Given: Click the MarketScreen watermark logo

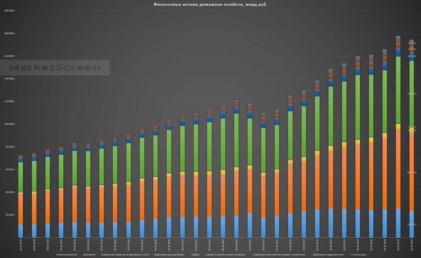Looking at the screenshot, I should (x=55, y=68).
